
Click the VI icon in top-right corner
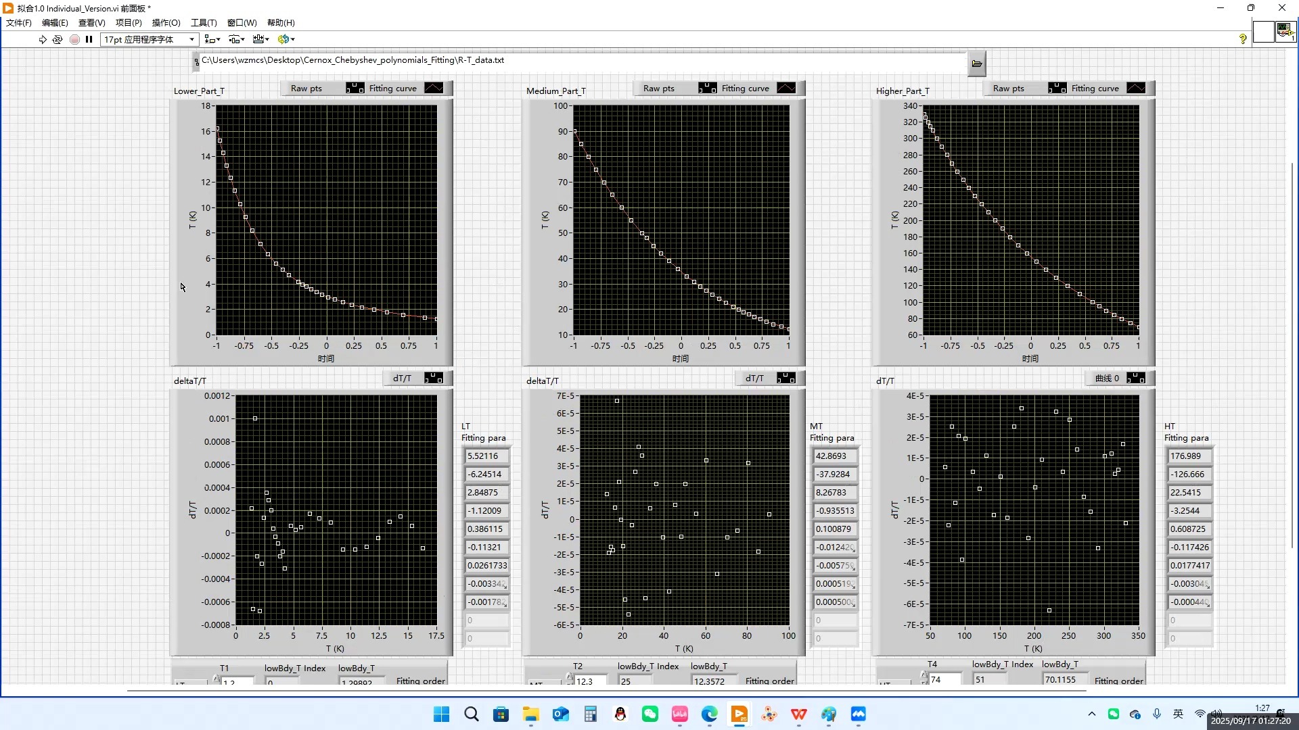coord(1285,32)
